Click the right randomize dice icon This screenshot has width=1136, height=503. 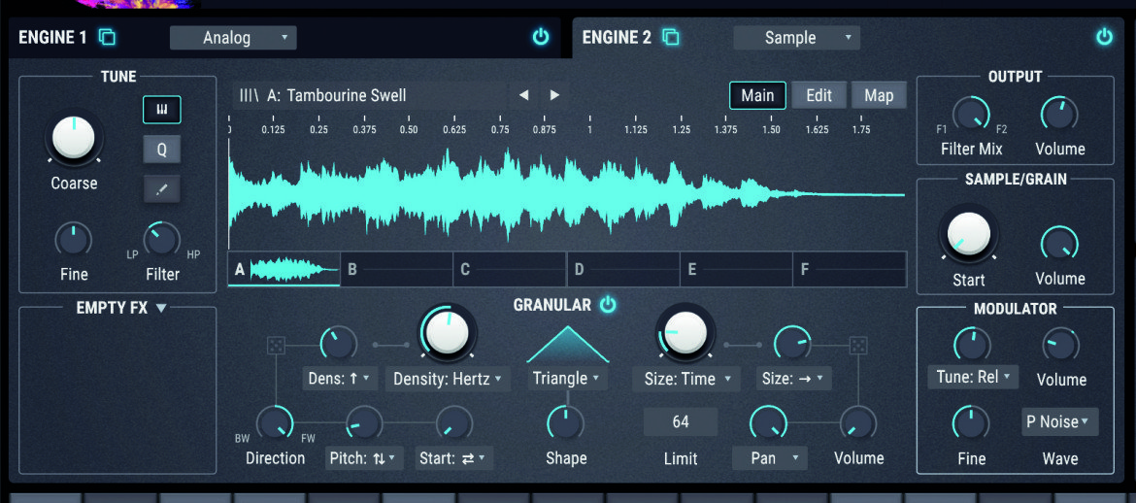pyautogui.click(x=858, y=345)
